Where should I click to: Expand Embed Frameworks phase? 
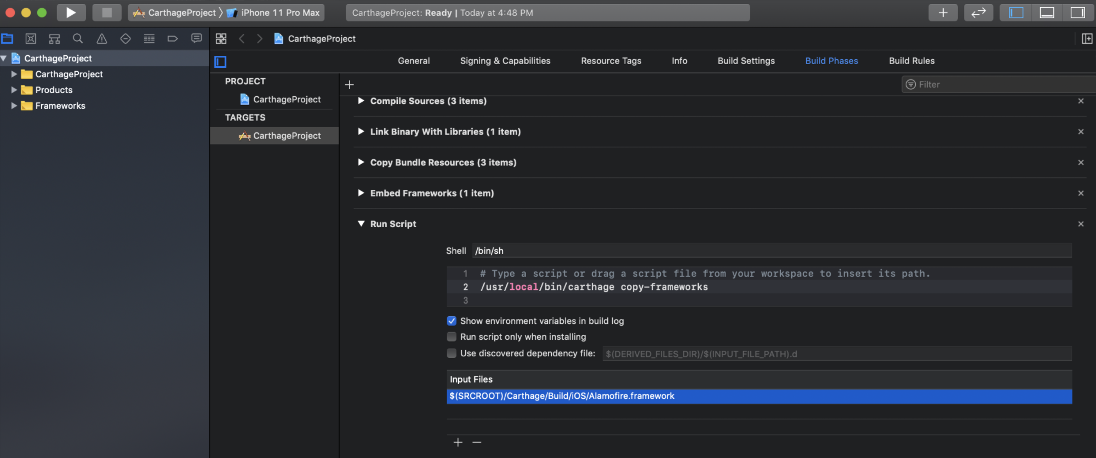(361, 193)
